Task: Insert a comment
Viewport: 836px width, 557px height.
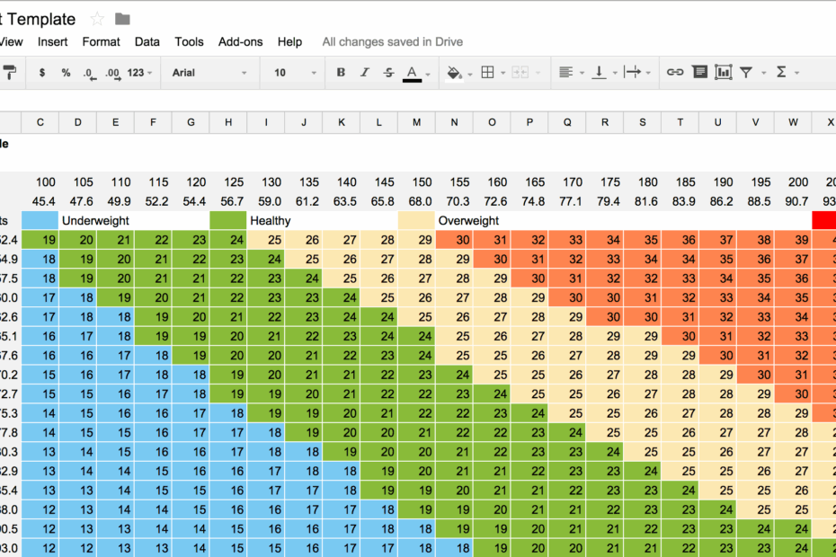Action: click(x=699, y=73)
